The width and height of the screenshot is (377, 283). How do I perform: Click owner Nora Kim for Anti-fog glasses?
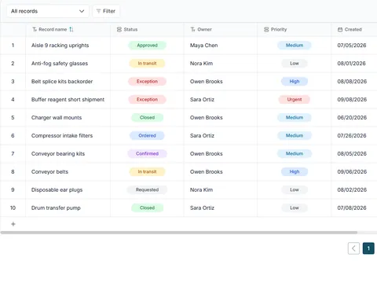pos(201,64)
